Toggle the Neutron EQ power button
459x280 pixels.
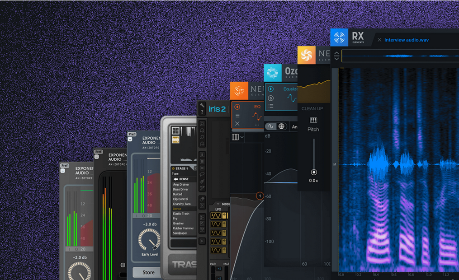tap(237, 107)
